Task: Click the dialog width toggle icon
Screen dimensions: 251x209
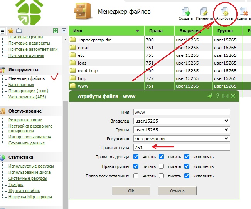Action: coord(226,96)
